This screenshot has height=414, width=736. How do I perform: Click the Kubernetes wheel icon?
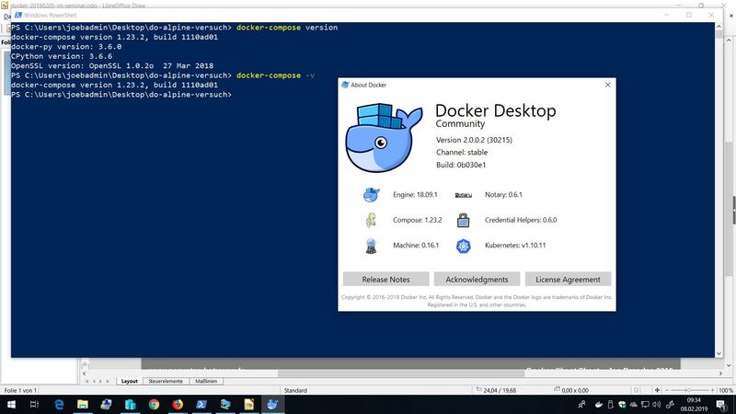(465, 246)
